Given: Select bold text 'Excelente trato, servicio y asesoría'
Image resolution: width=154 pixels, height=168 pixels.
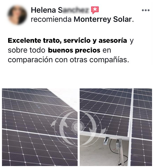Looking at the screenshot, I should (67, 40).
